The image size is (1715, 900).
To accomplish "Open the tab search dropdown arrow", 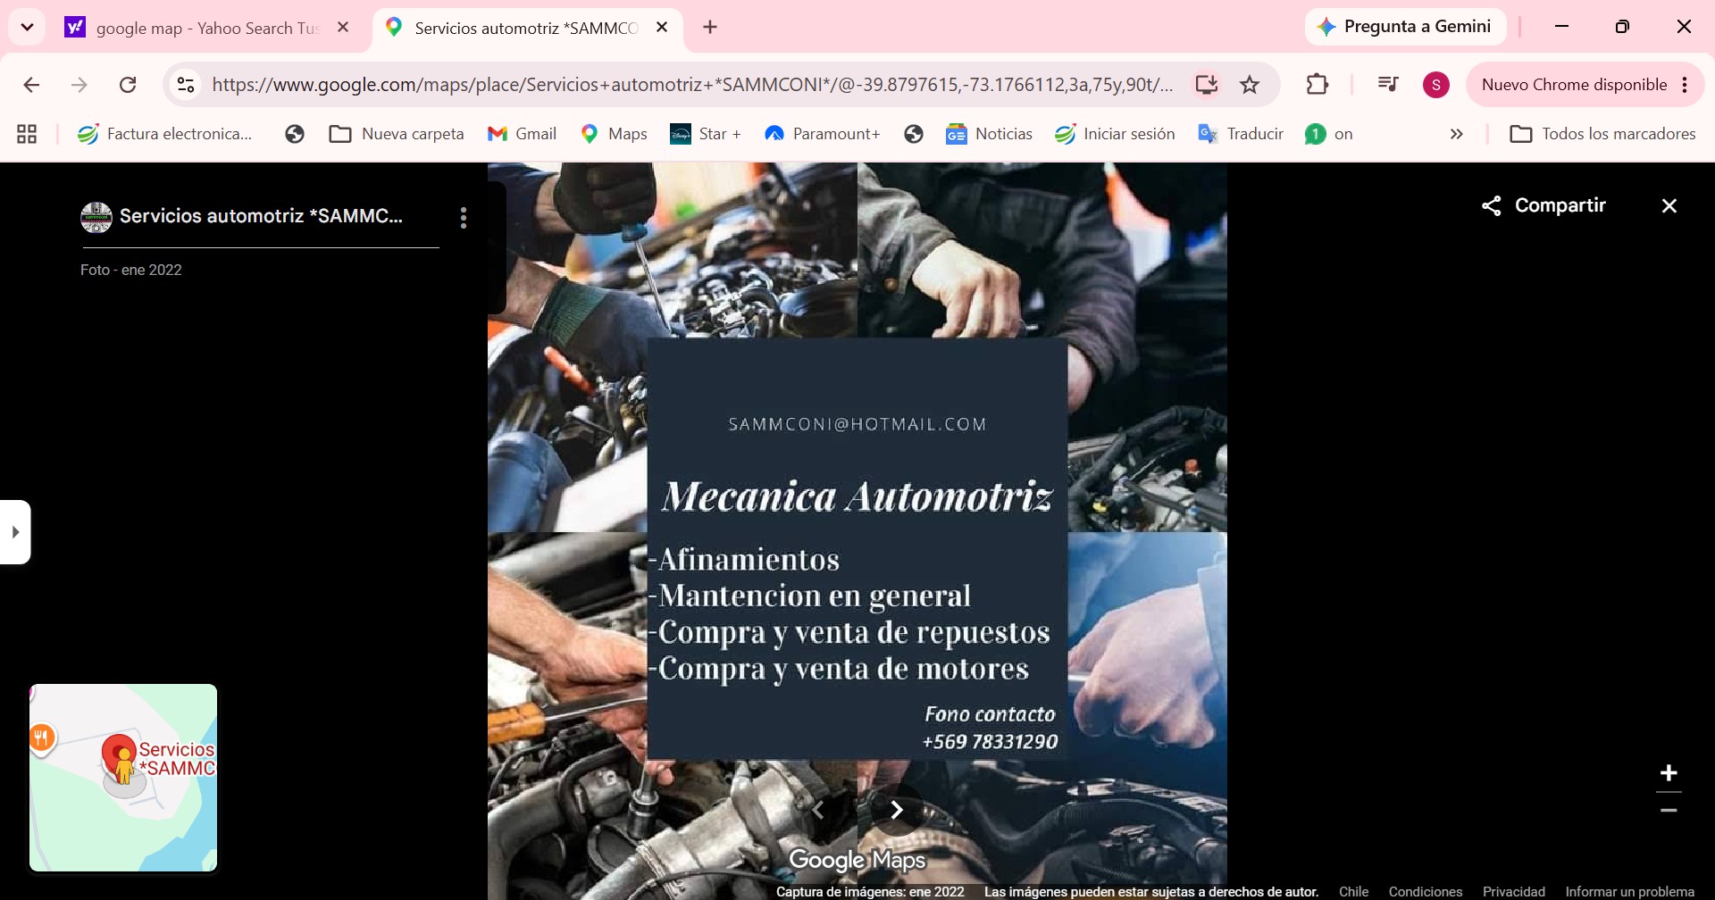I will pyautogui.click(x=27, y=27).
